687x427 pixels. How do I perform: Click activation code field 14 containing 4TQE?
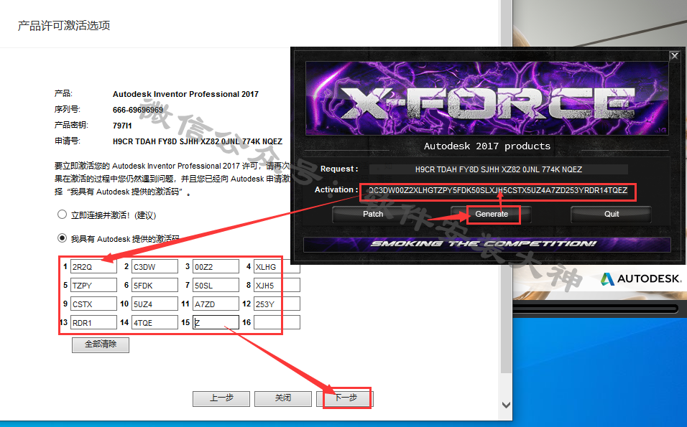click(x=155, y=322)
